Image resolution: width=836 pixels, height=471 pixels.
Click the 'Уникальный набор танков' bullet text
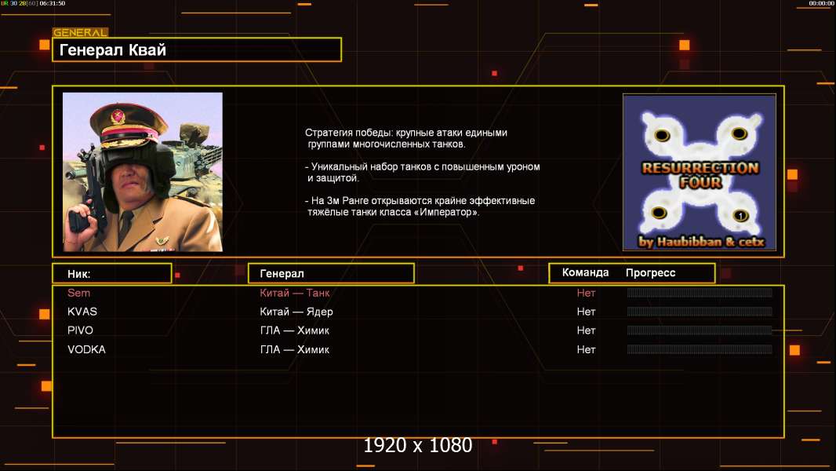[422, 172]
